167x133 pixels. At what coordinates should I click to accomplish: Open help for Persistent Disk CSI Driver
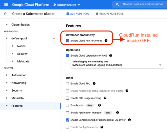click(129, 120)
